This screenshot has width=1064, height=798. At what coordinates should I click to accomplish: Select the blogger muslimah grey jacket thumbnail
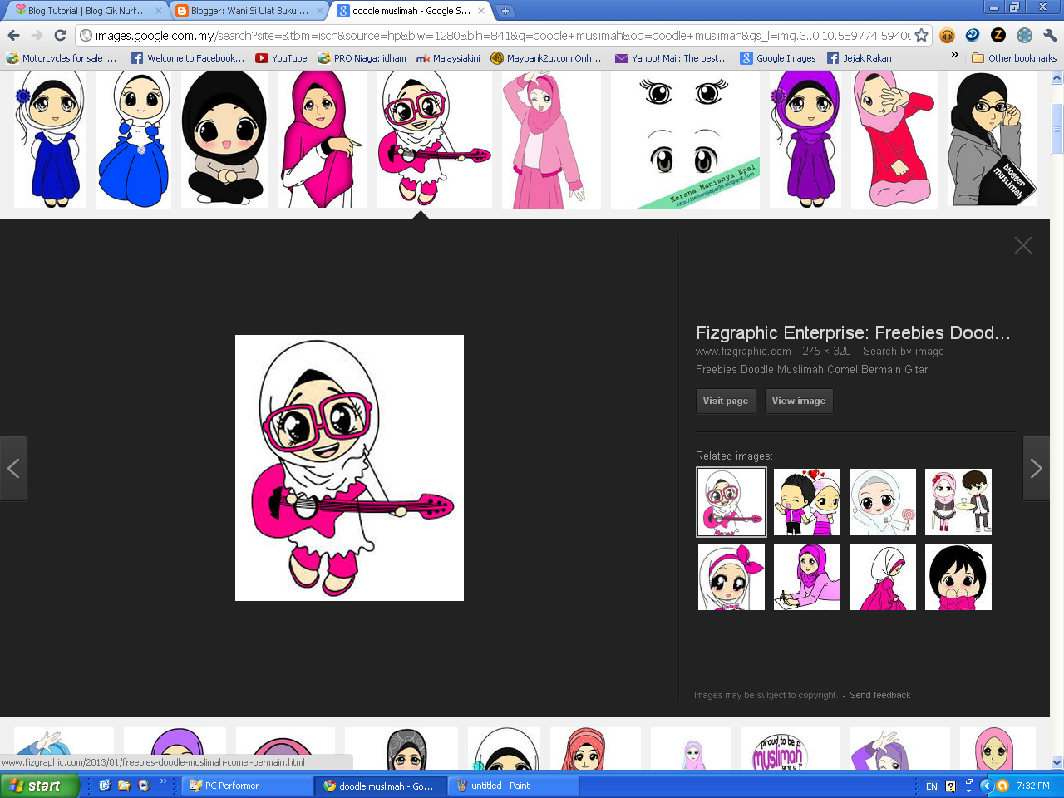click(x=993, y=139)
